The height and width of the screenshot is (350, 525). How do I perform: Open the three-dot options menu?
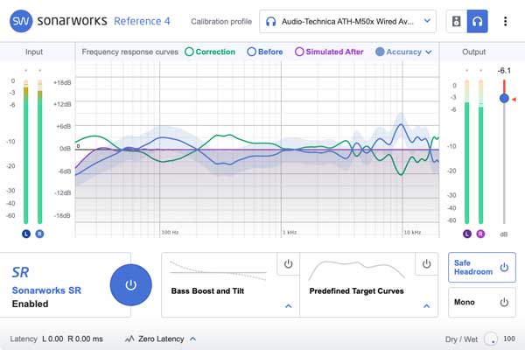(505, 21)
